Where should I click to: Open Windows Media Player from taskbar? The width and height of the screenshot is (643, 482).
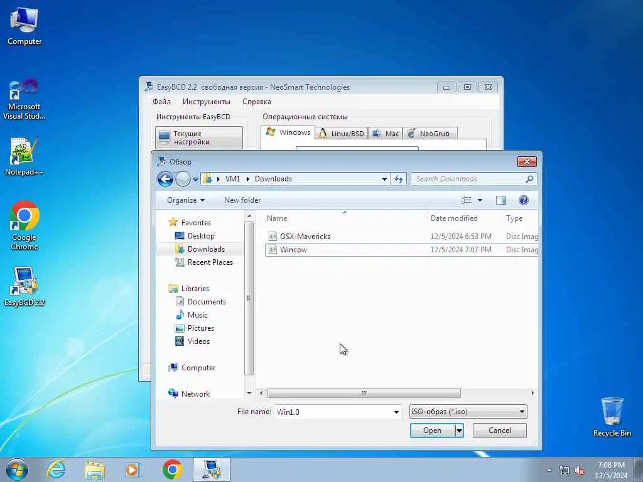(132, 469)
